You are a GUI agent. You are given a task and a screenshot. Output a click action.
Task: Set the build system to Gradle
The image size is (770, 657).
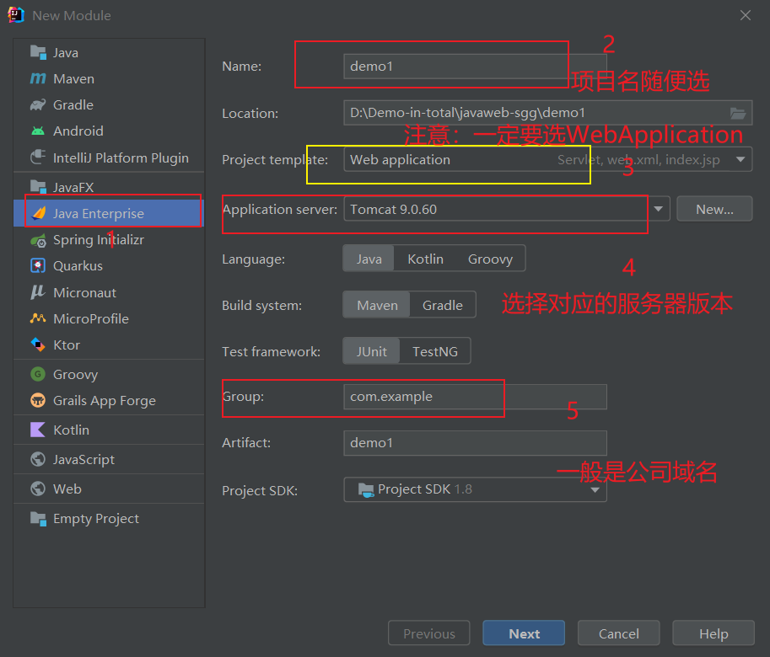tap(442, 304)
